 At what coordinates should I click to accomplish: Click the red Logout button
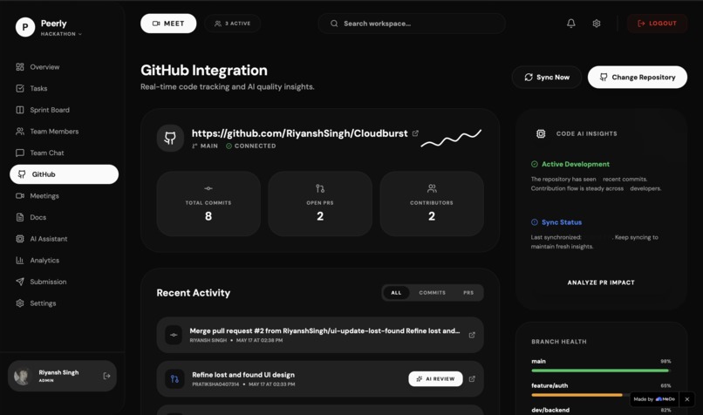(x=657, y=24)
